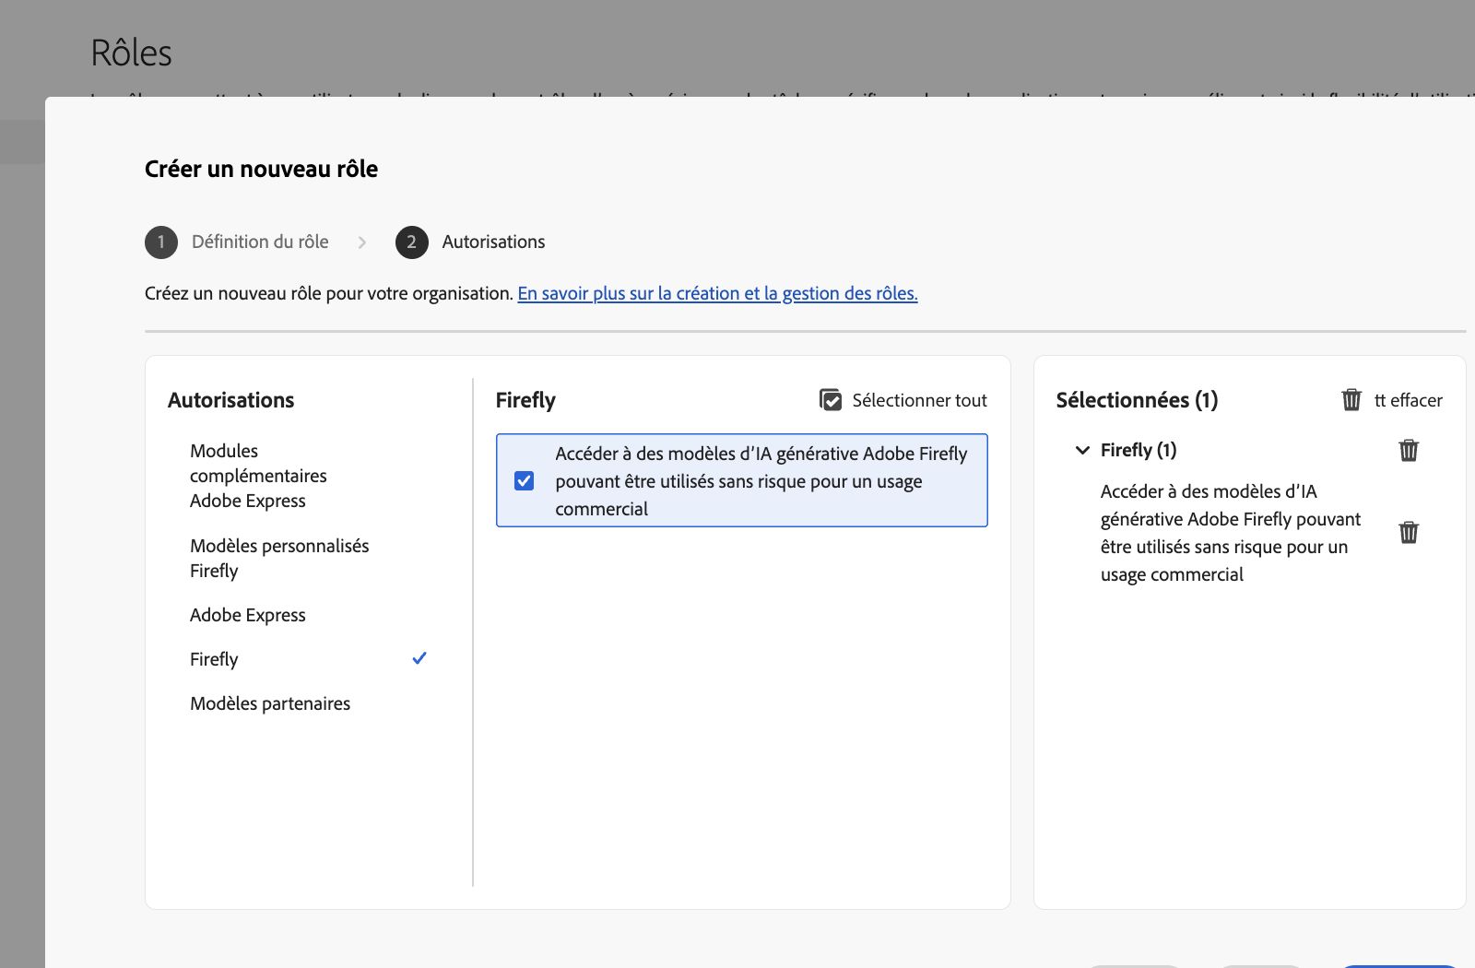Toggle the highlighted Firefly permission checkbox off
This screenshot has height=968, width=1475.
tap(524, 480)
